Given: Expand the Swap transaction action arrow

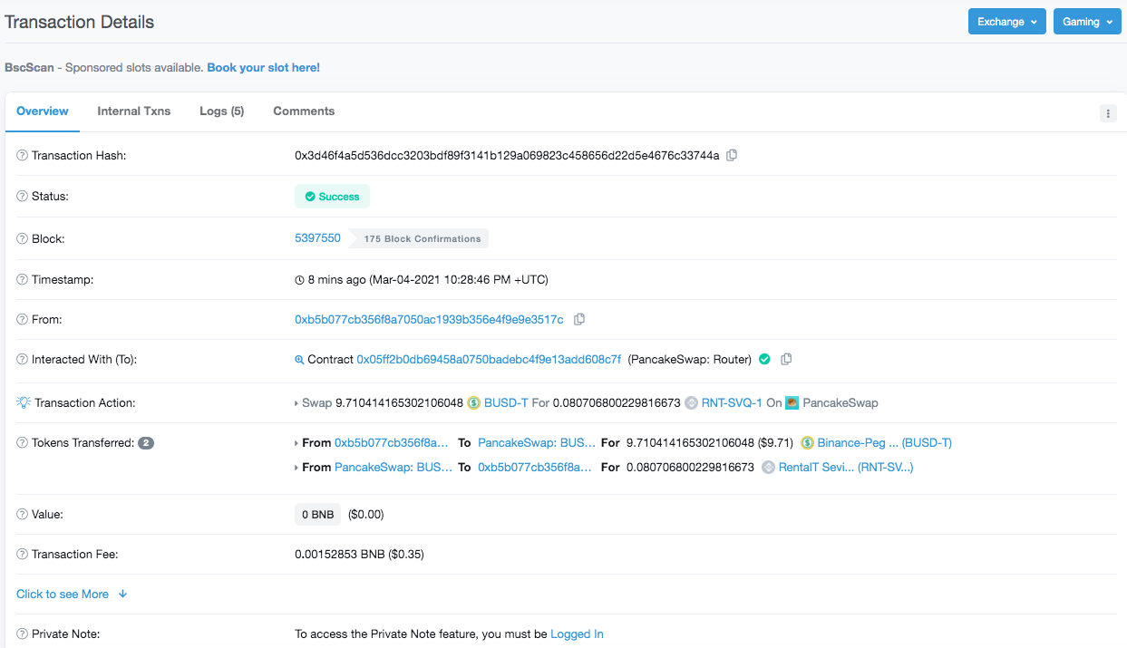Looking at the screenshot, I should coord(297,403).
